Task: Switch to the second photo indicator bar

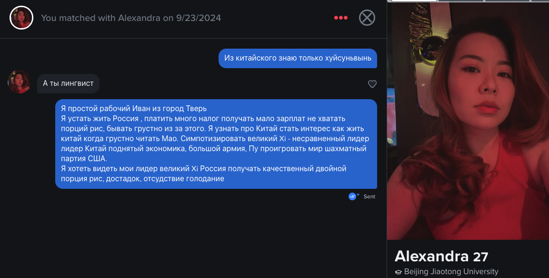Action: point(460,0)
